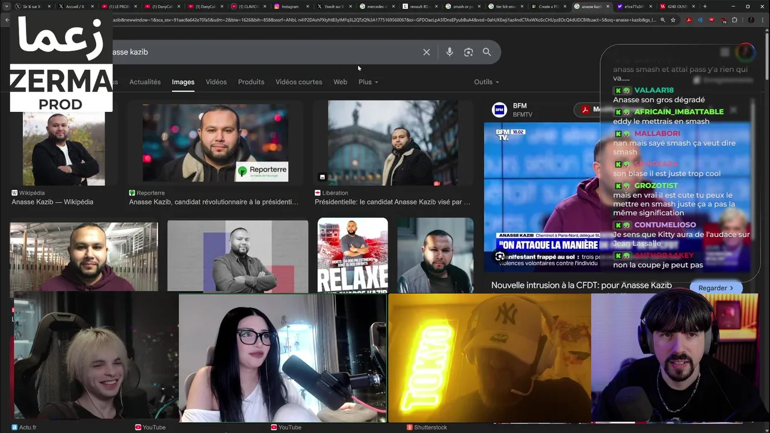This screenshot has height=433, width=770.
Task: Open the Libération train station thumbnail
Action: point(393,143)
